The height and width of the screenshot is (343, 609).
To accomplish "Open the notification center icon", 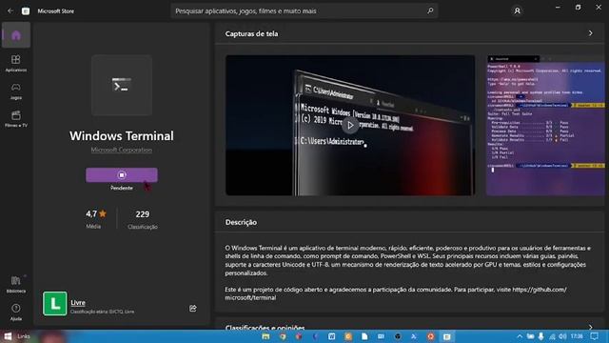I will coord(594,336).
